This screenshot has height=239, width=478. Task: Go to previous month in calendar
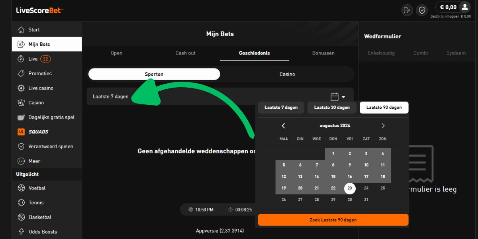283,126
